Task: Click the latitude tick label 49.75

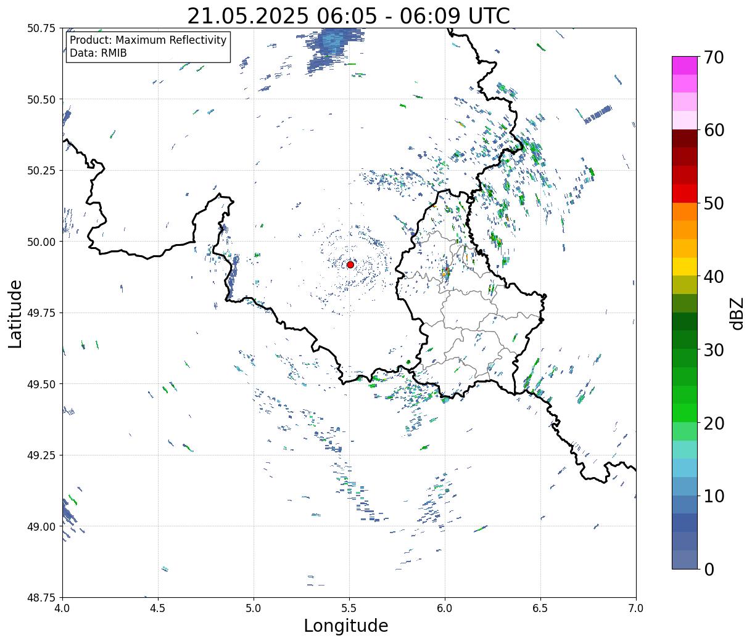Action: click(41, 313)
